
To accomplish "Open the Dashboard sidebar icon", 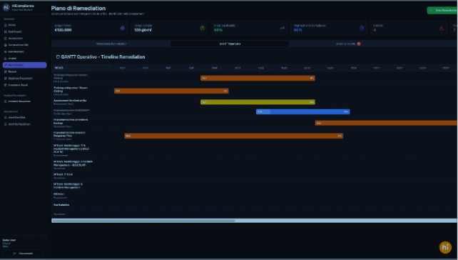I will (x=5, y=31).
